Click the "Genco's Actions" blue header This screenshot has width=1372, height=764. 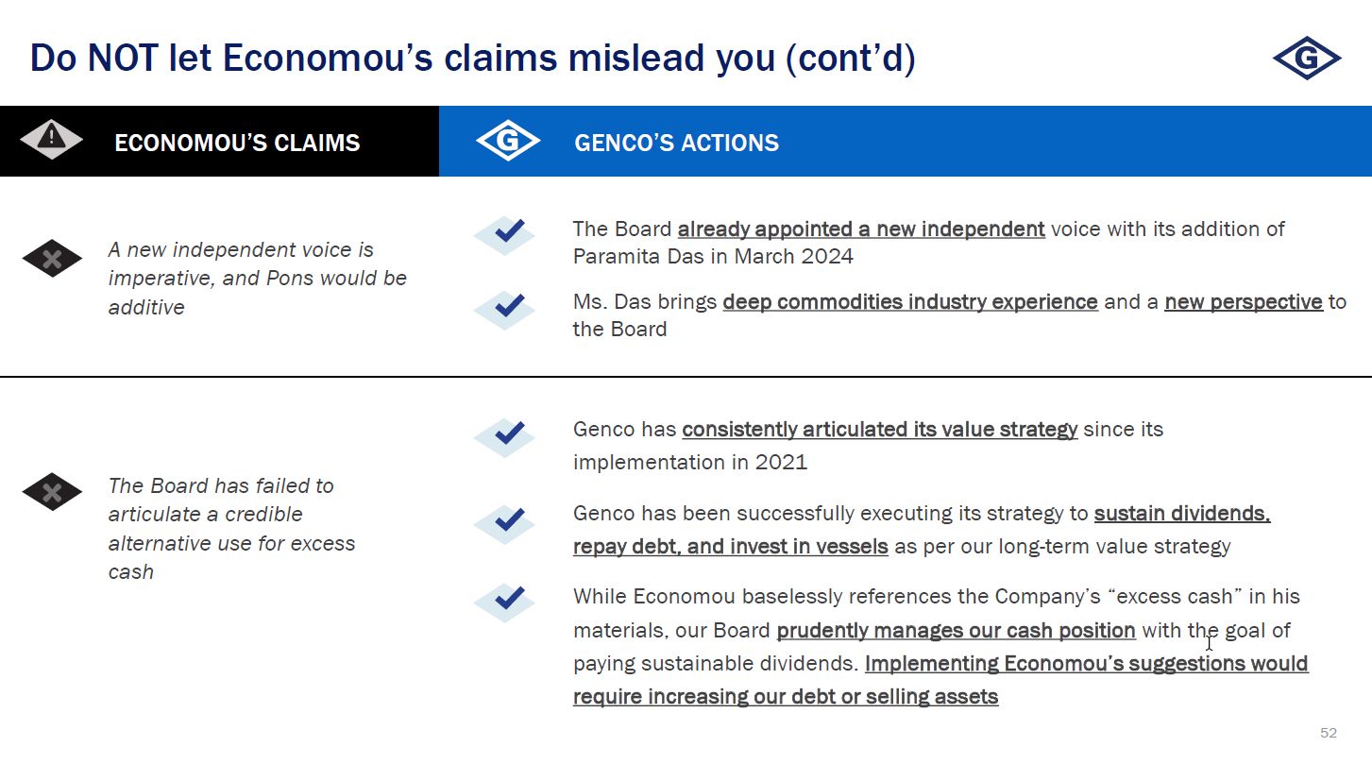[676, 143]
